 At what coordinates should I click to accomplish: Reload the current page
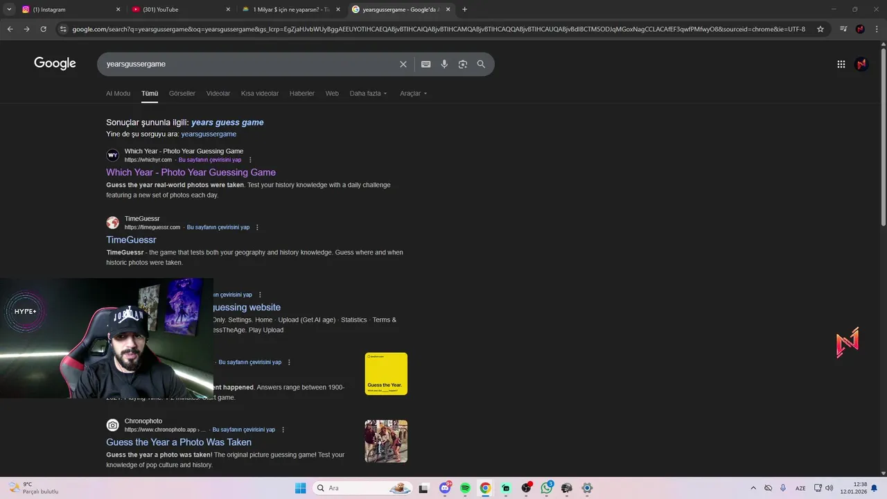tap(43, 29)
